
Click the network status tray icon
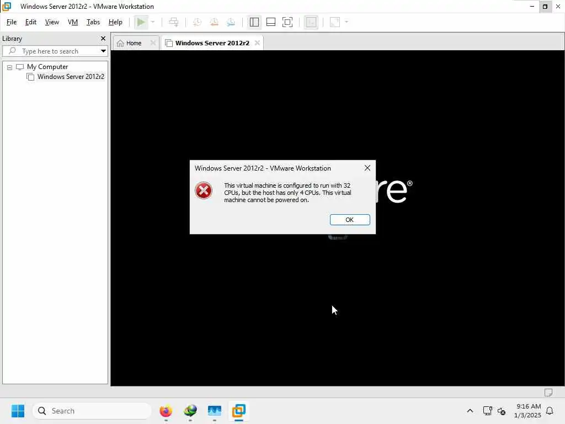point(487,411)
